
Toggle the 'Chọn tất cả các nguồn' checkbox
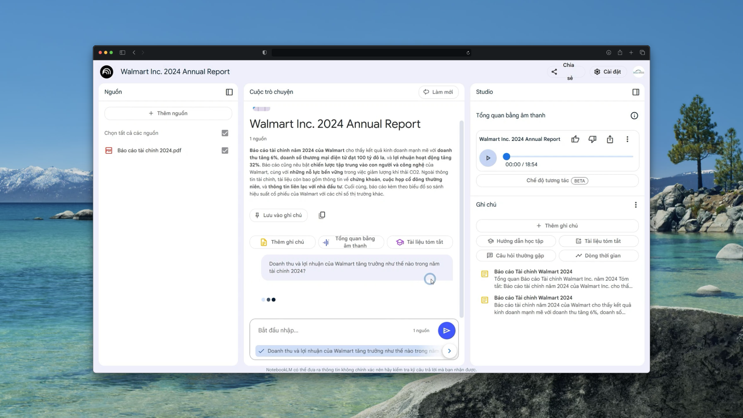click(x=225, y=133)
